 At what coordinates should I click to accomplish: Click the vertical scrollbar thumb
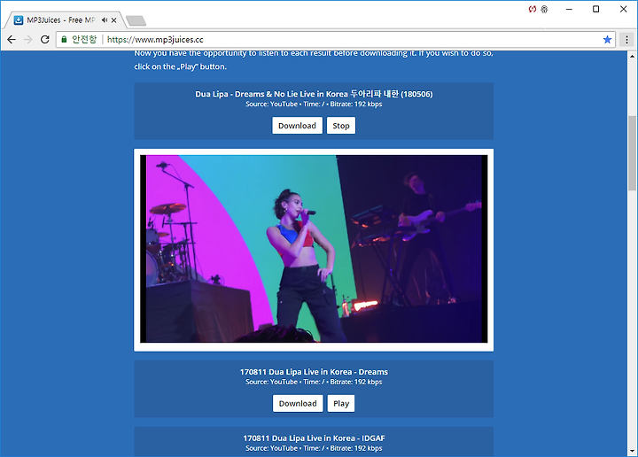[632, 152]
